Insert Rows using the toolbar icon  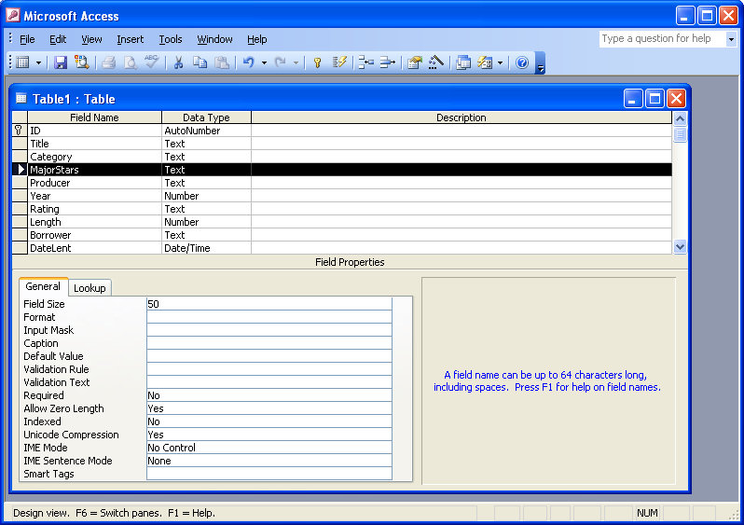[x=365, y=62]
